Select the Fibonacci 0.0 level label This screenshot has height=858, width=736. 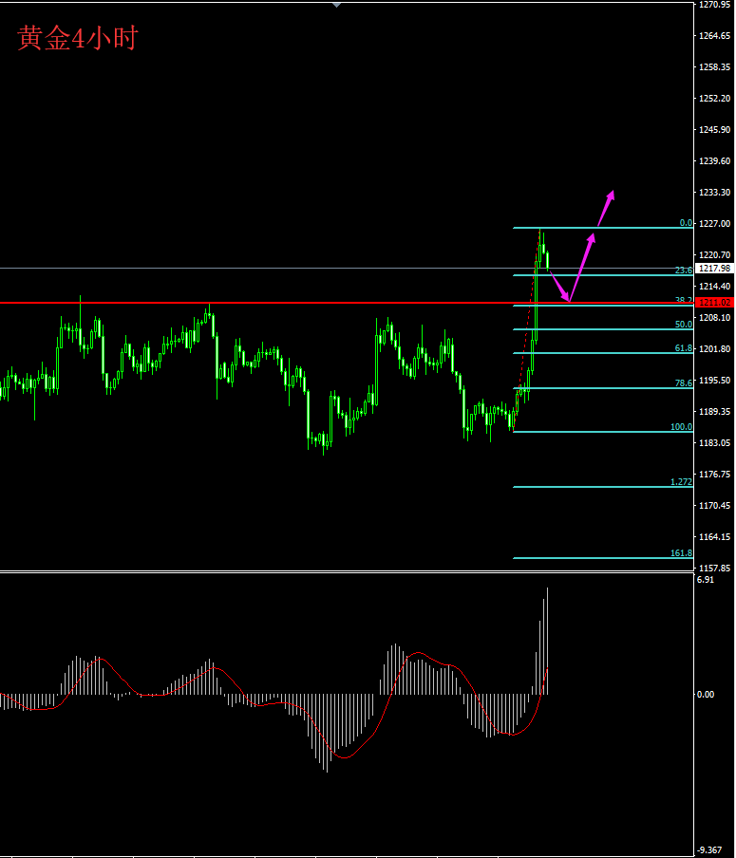click(686, 223)
